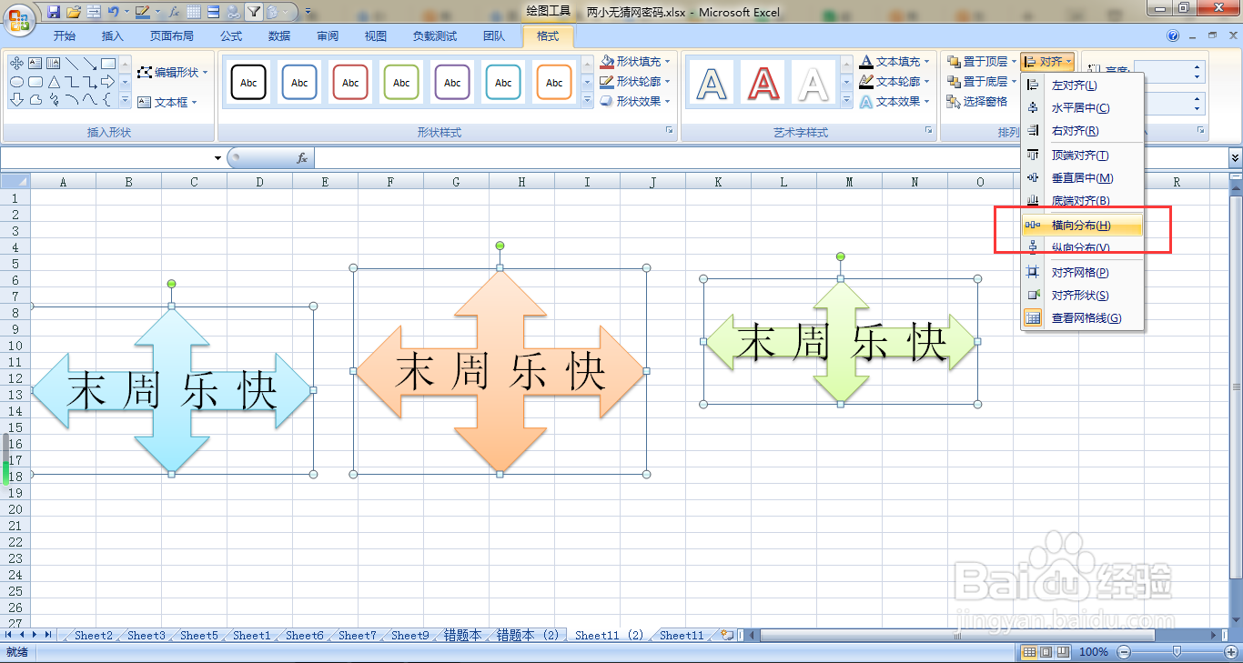
Task: Toggle 对齐形状(S) snap to shape option
Action: click(1083, 296)
